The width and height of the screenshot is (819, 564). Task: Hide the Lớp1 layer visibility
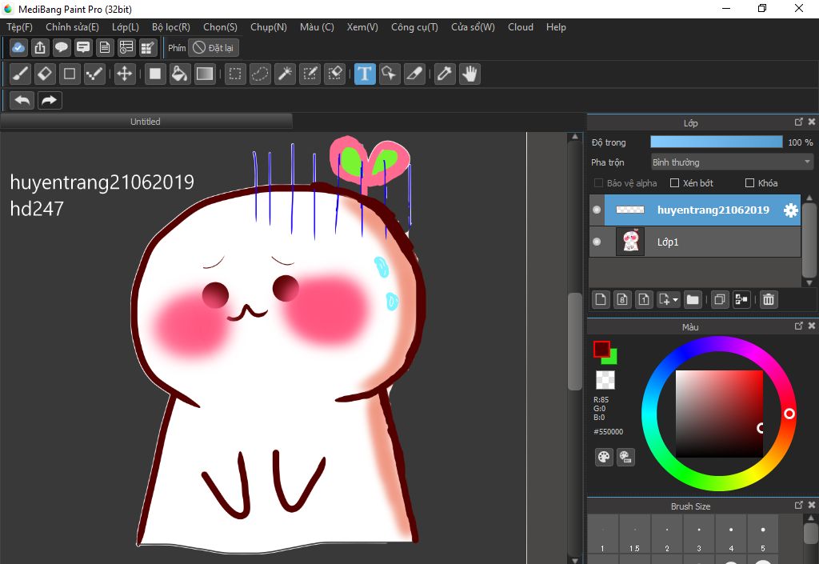pyautogui.click(x=597, y=242)
